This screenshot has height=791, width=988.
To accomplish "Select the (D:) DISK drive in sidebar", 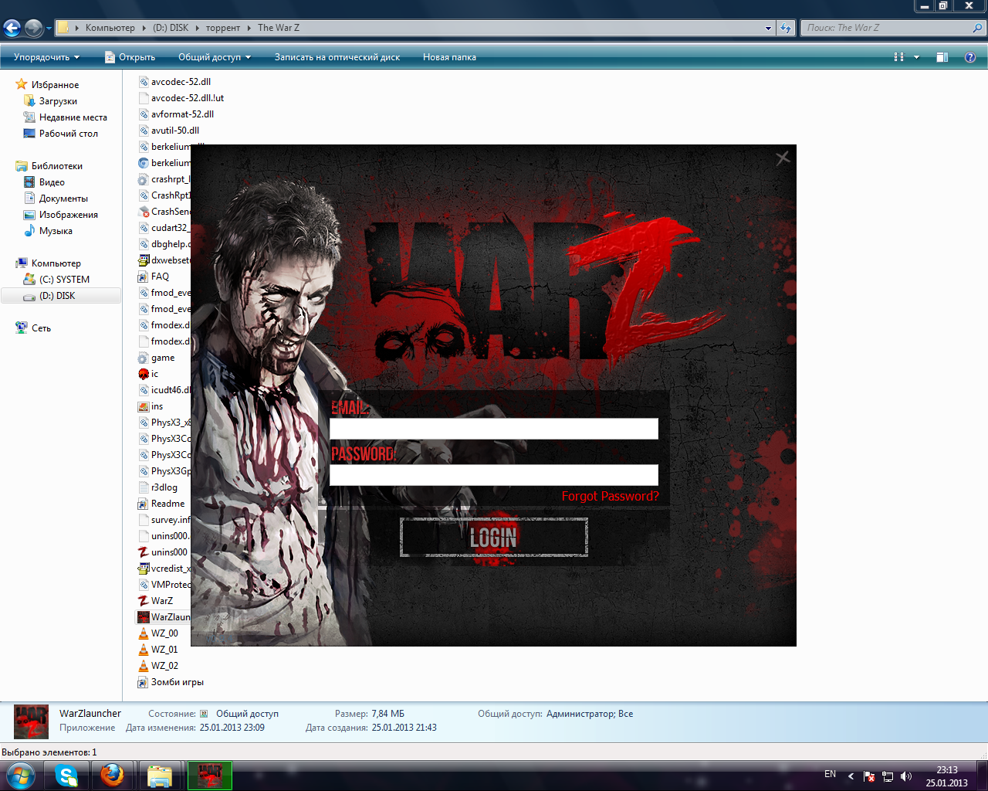I will coord(61,296).
